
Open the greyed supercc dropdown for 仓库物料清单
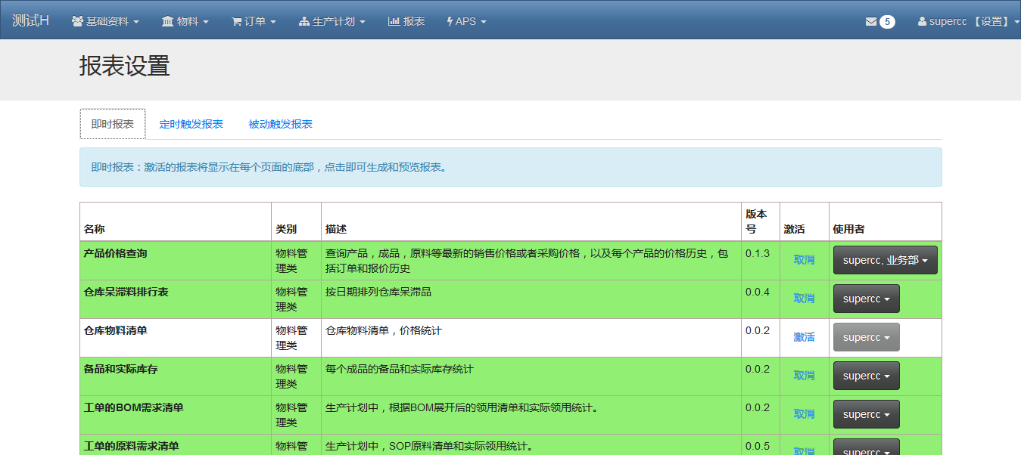[x=866, y=337]
